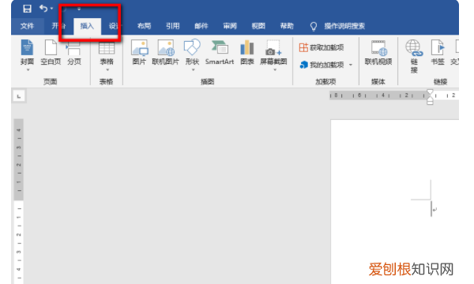This screenshot has width=474, height=284.
Task: Switch to the 审阅 (Review) tab
Action: pyautogui.click(x=230, y=26)
